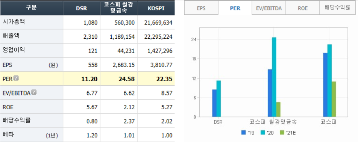Select the PER row label
This screenshot has height=142, width=358.
pos(8,79)
